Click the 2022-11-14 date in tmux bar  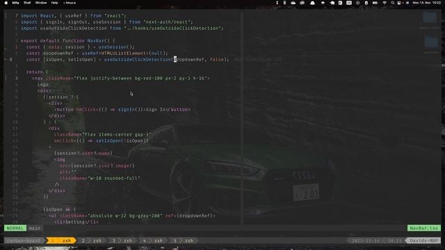pyautogui.click(x=366, y=241)
